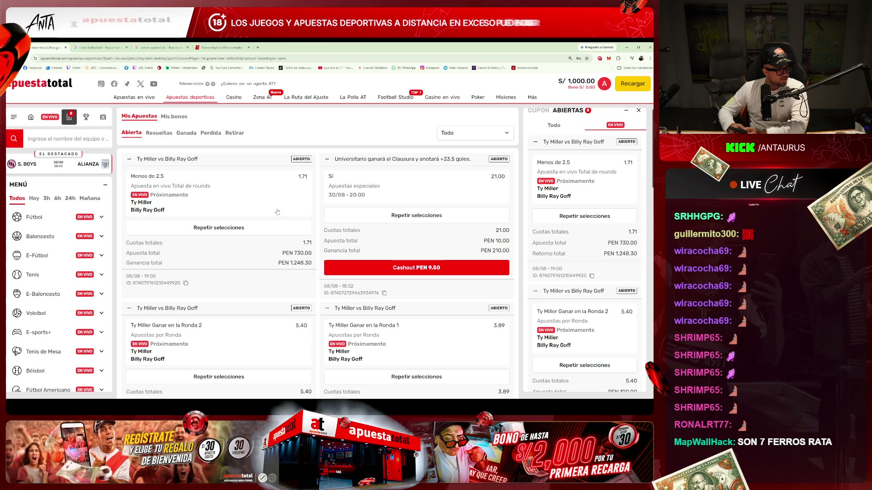Bookmark the page with the star icon
Image resolution: width=872 pixels, height=490 pixels.
[587, 59]
